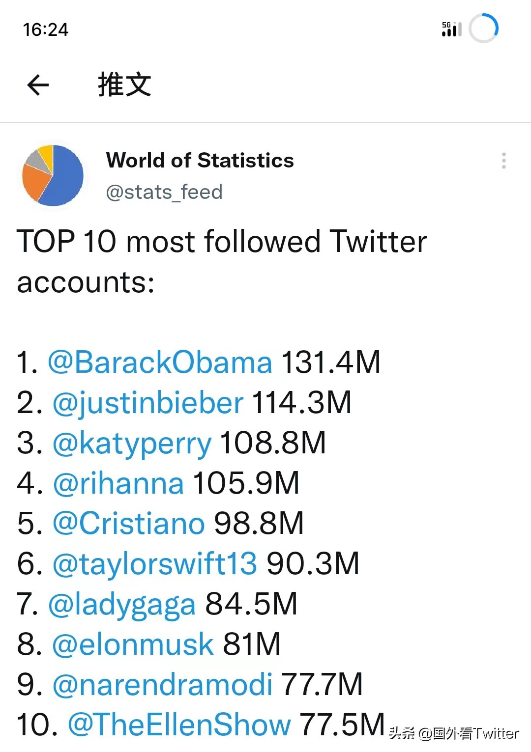Screen dimensions: 531x752
Task: Tap the back arrow icon
Action: pos(38,85)
